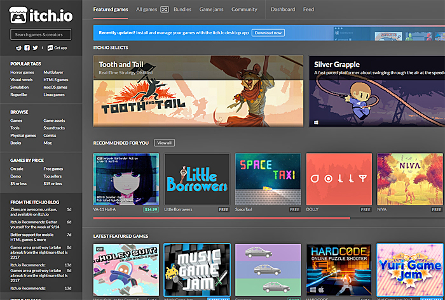Open the 'Zines are awesome' blog post

(34, 212)
